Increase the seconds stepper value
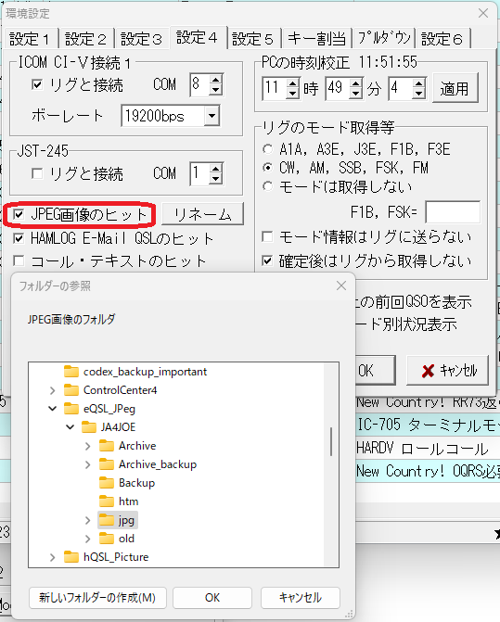The image size is (500, 622). [x=418, y=83]
